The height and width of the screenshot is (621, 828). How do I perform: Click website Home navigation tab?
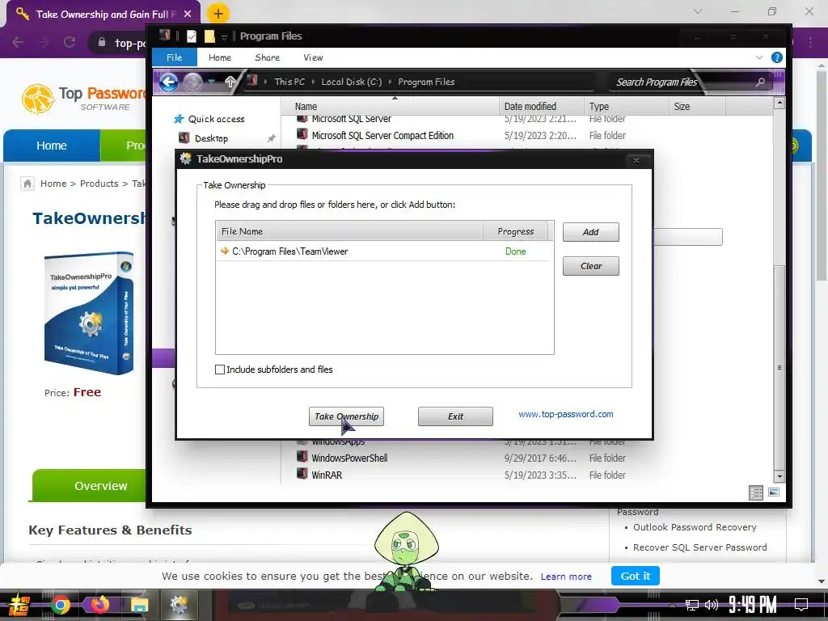click(52, 146)
